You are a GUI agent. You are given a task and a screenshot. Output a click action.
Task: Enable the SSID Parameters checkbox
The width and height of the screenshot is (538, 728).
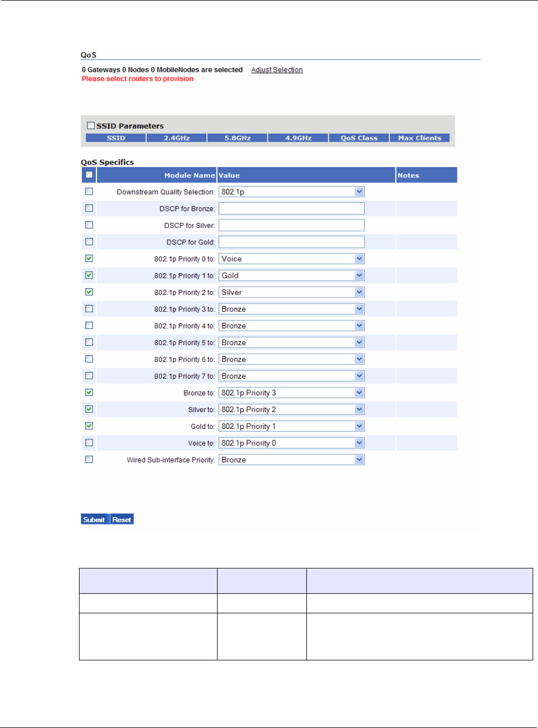(x=91, y=125)
